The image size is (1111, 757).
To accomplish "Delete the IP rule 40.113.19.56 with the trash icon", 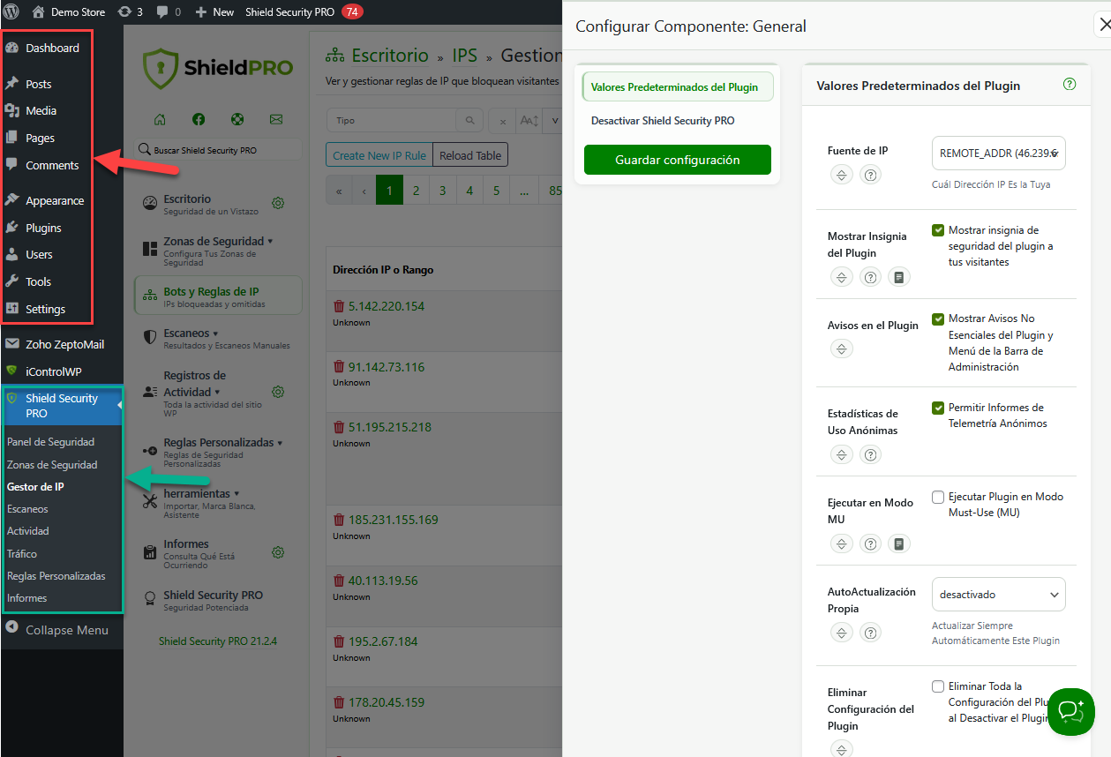I will [339, 581].
